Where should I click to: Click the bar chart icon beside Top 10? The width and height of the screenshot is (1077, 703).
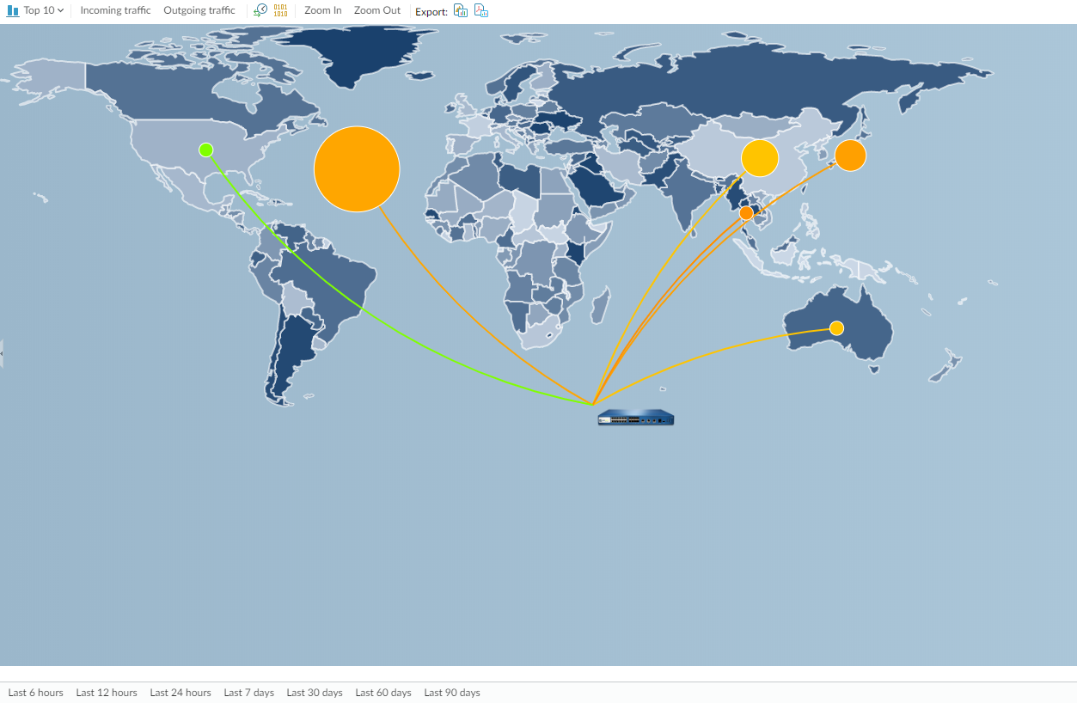coord(13,10)
